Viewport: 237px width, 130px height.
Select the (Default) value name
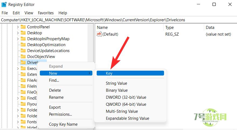(110, 34)
